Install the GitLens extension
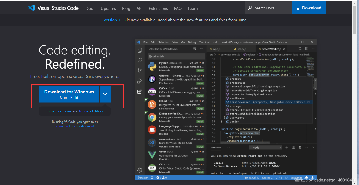 [200, 83]
